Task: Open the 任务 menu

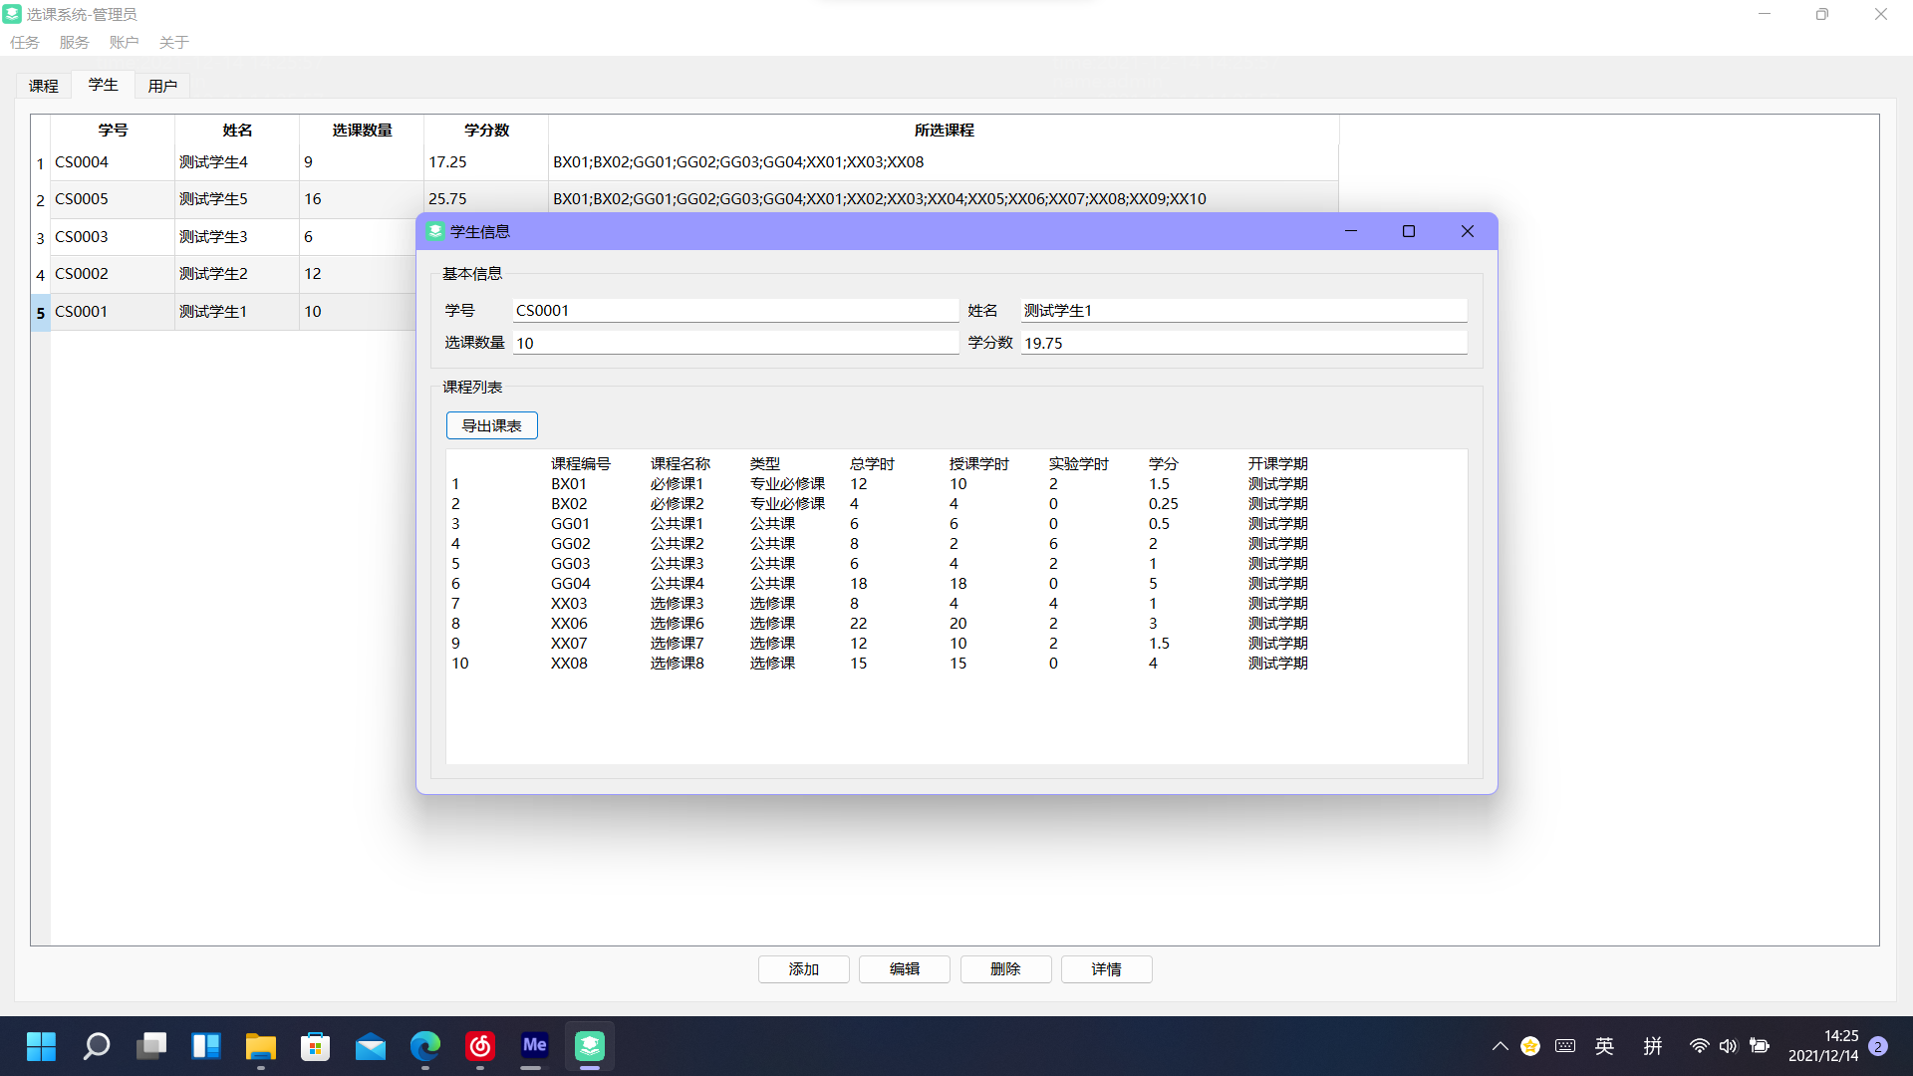Action: point(24,42)
